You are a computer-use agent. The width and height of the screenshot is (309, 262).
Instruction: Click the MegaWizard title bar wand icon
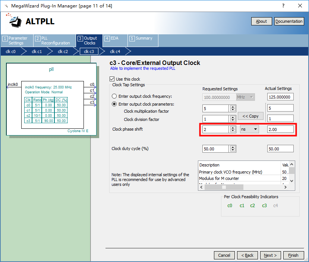pos(6,6)
